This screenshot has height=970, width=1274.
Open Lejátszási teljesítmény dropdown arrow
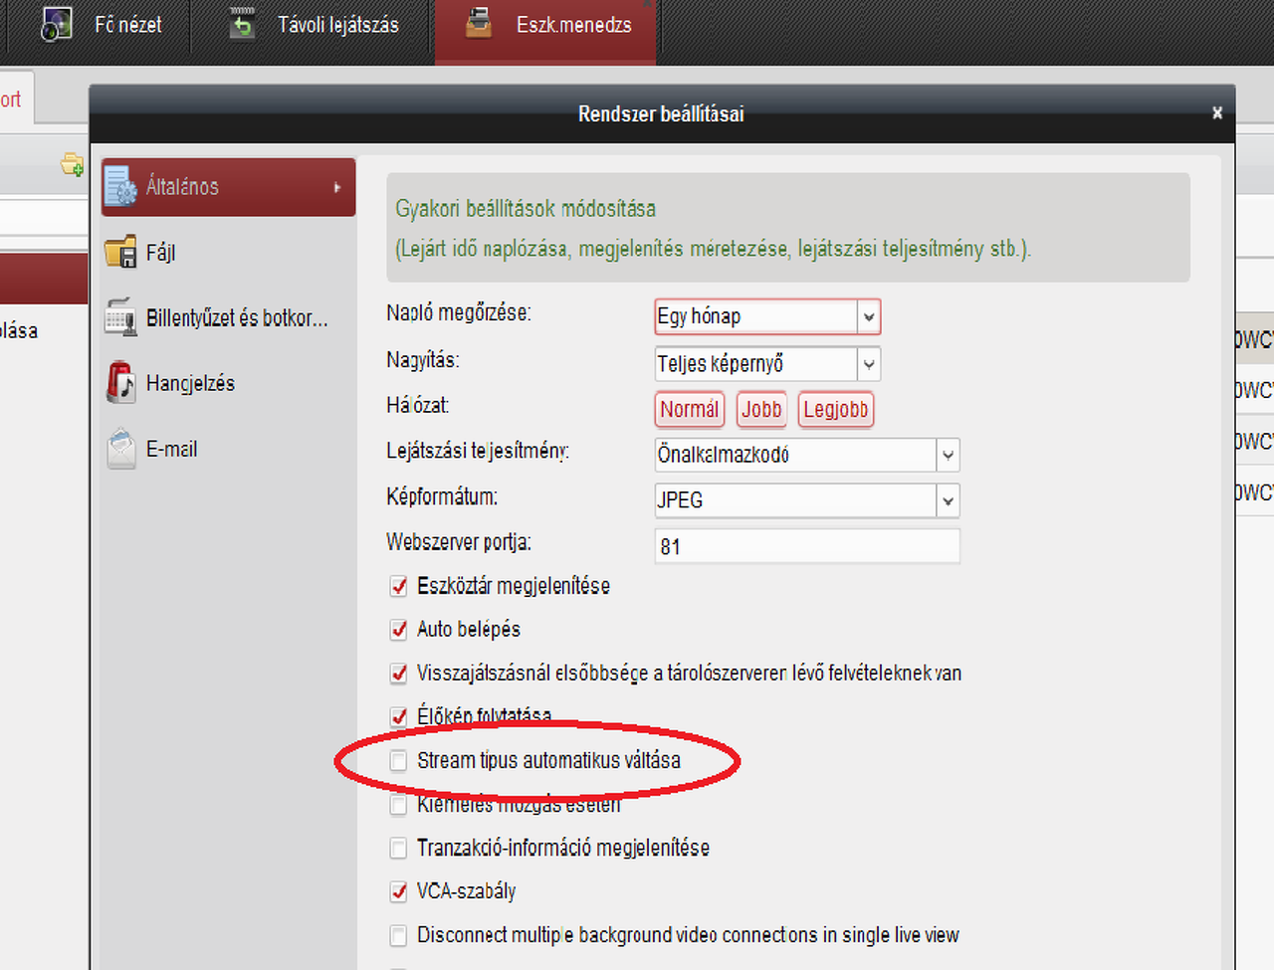tap(948, 456)
